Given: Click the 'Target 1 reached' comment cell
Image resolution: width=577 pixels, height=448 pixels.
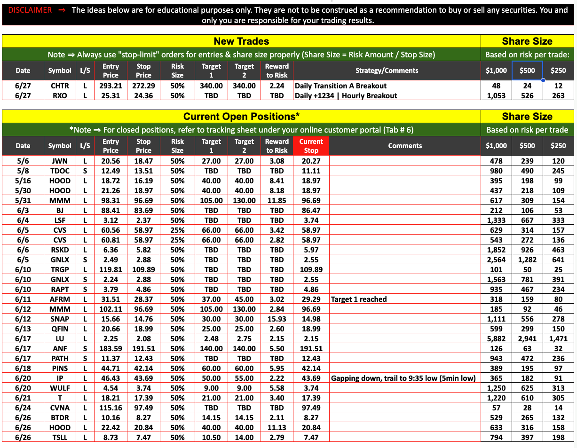Looking at the screenshot, I should click(x=359, y=299).
